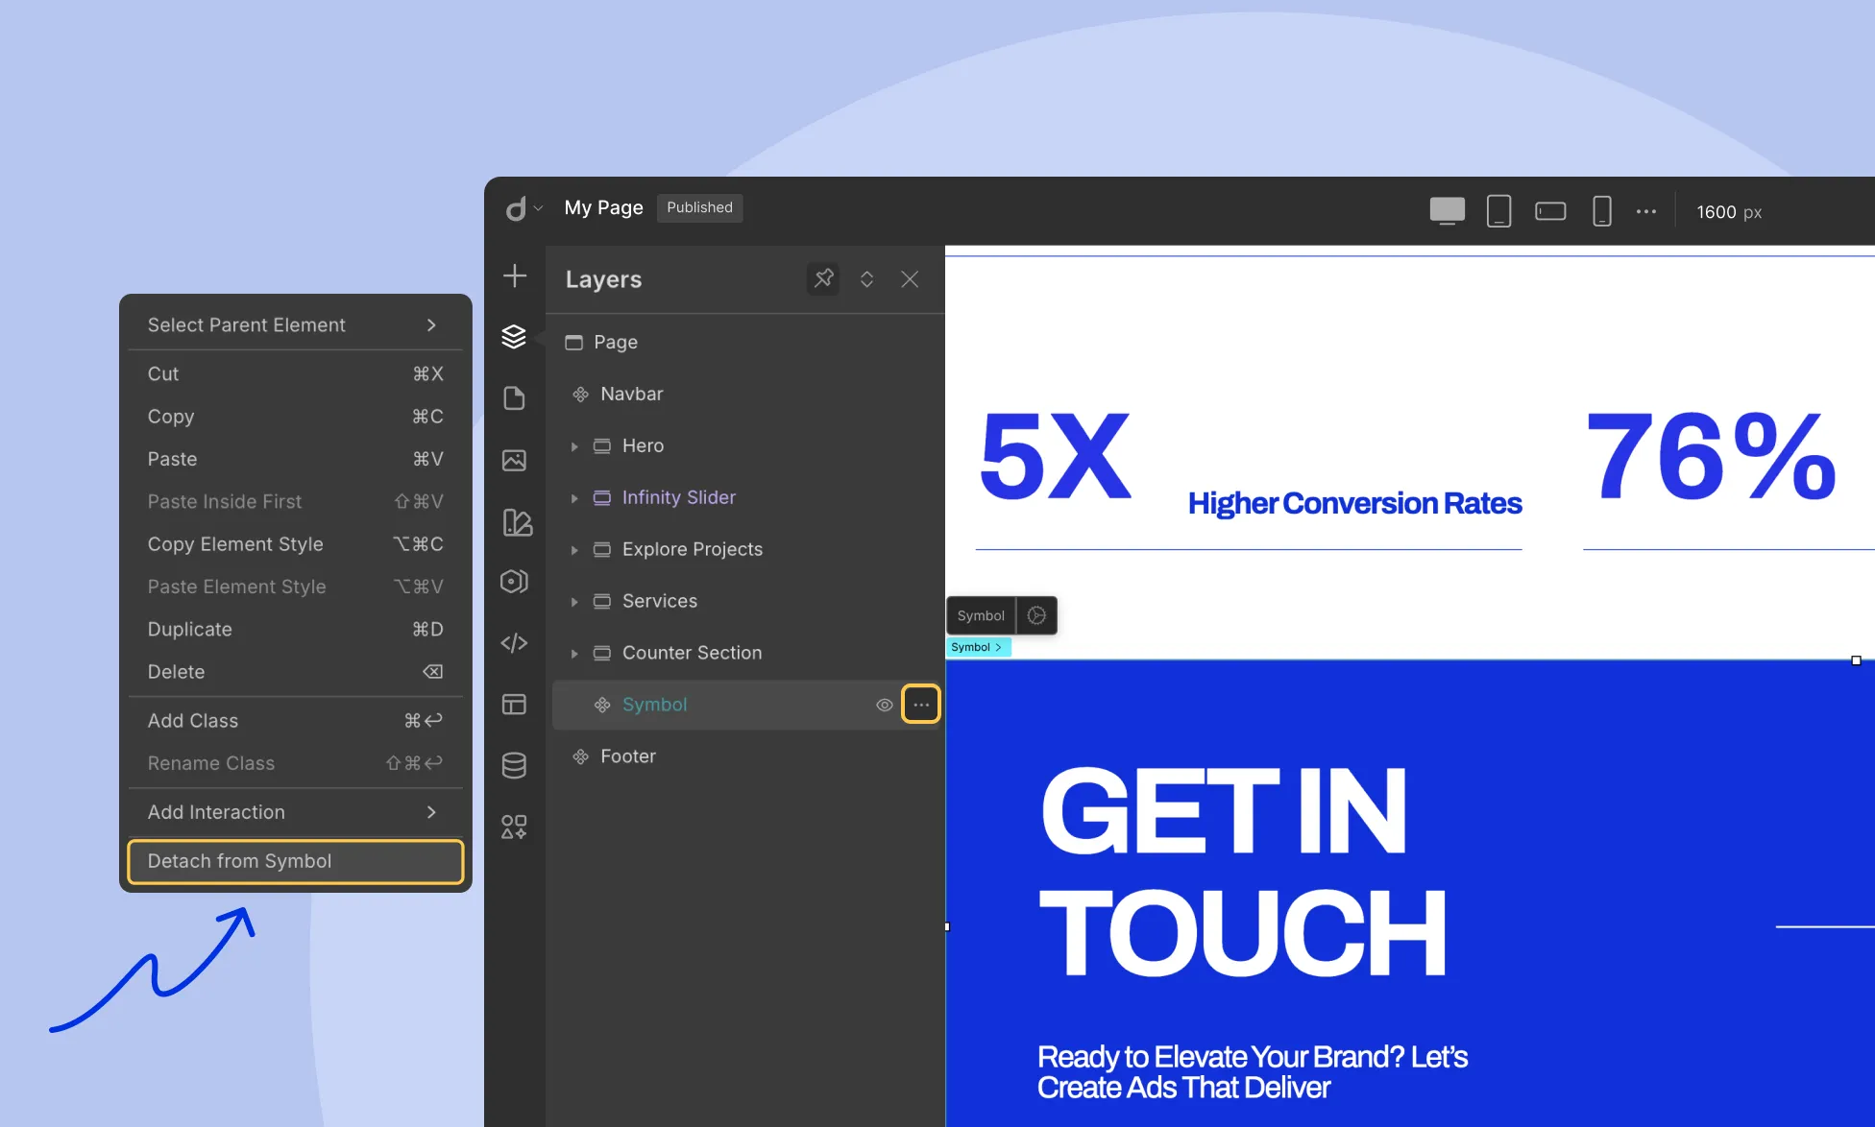Screen dimensions: 1875x1127
Task: Choose Delete from context menu
Action: pos(295,672)
